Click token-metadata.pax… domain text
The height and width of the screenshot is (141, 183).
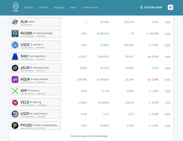click(x=47, y=125)
